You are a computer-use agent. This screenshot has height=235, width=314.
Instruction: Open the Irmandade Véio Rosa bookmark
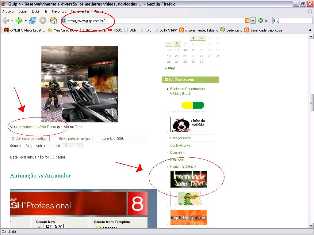click(263, 30)
